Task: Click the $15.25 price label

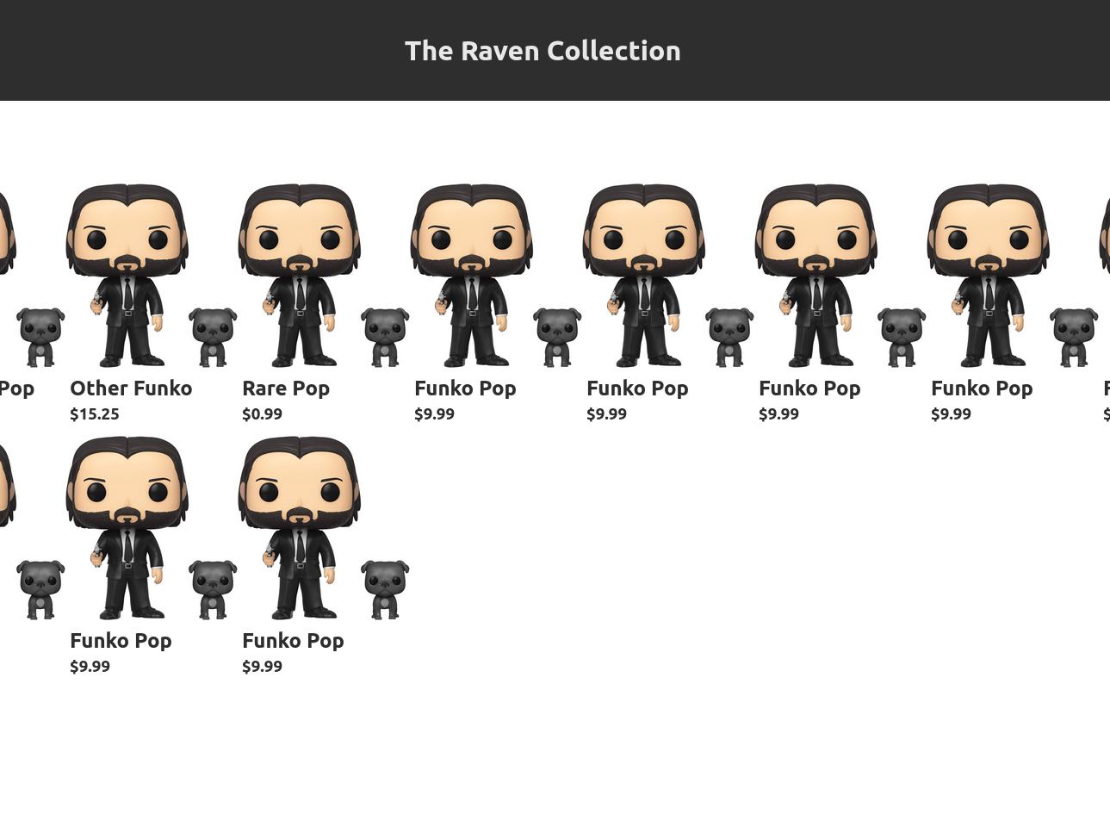Action: pyautogui.click(x=95, y=414)
